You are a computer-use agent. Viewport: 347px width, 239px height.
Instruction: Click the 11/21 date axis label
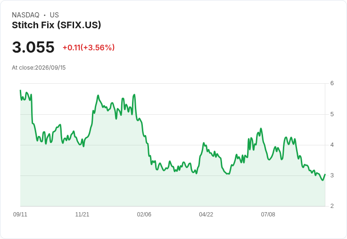point(82,215)
